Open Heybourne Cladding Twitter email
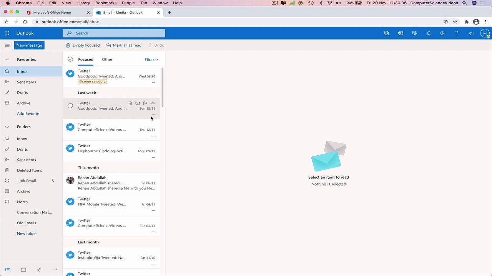Image resolution: width=492 pixels, height=276 pixels. coord(111,151)
